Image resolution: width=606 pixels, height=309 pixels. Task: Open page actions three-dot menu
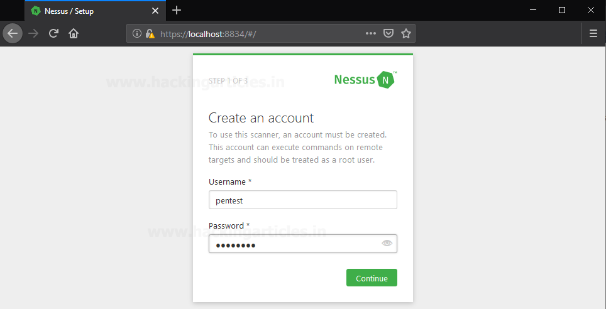pos(371,34)
